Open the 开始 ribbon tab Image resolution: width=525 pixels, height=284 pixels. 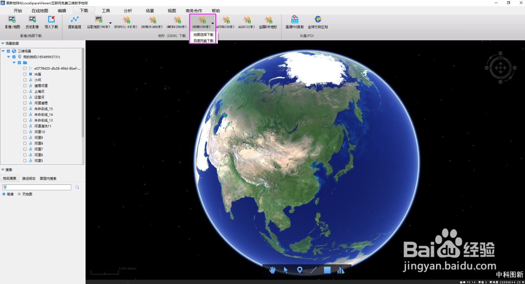[18, 11]
